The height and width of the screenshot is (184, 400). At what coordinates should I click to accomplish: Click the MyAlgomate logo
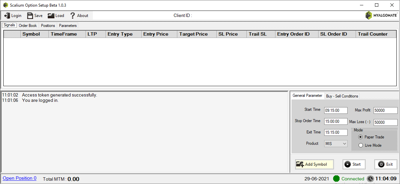click(381, 16)
